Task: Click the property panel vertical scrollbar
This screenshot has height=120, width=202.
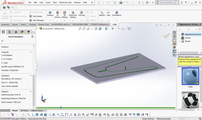Action: 34,90
